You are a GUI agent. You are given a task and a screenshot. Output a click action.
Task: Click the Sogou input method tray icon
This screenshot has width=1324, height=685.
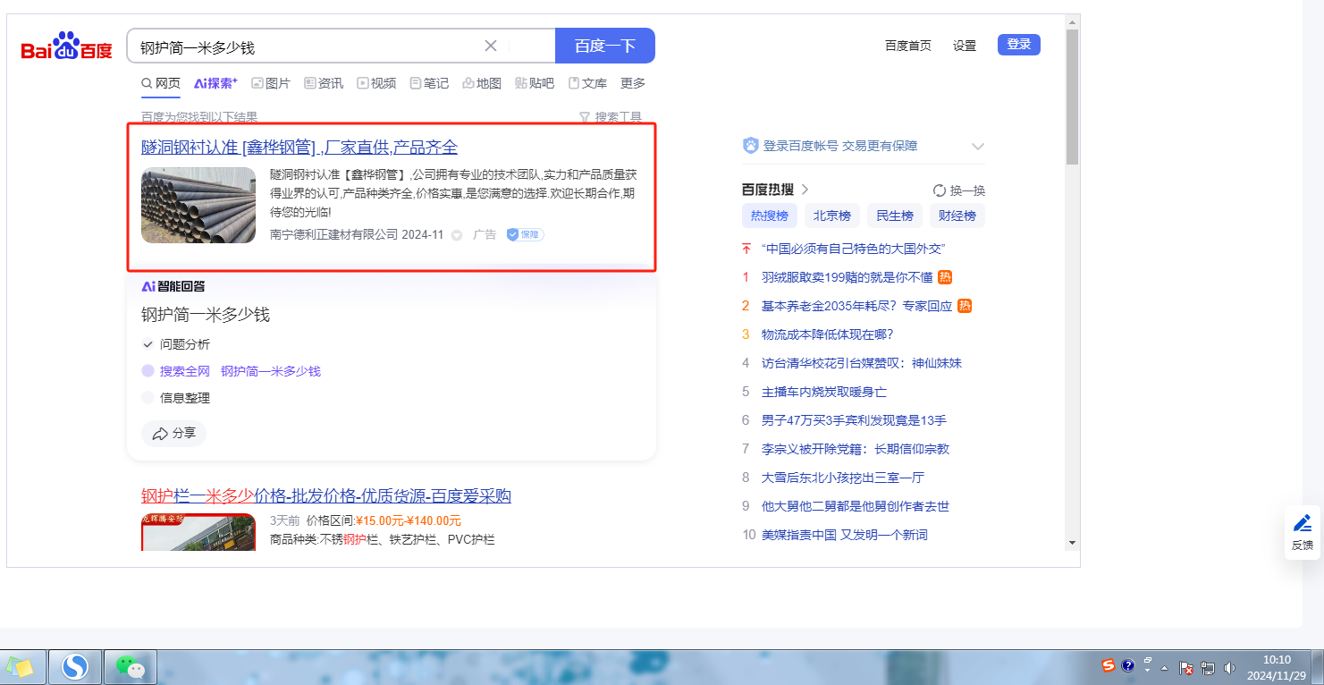(1109, 666)
